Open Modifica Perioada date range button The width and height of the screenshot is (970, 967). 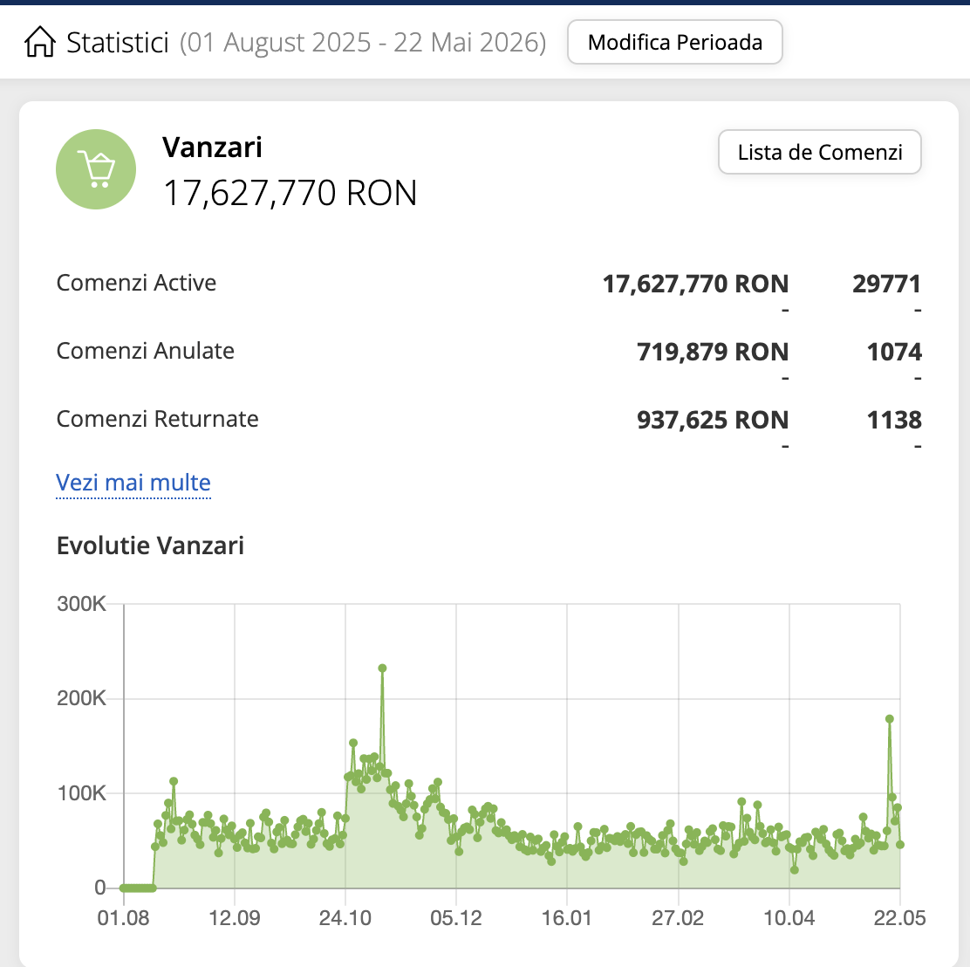(x=675, y=42)
